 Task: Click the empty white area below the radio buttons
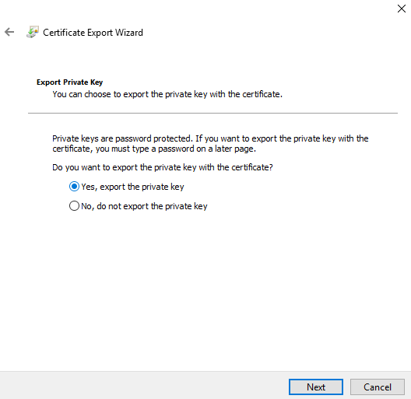point(205,289)
